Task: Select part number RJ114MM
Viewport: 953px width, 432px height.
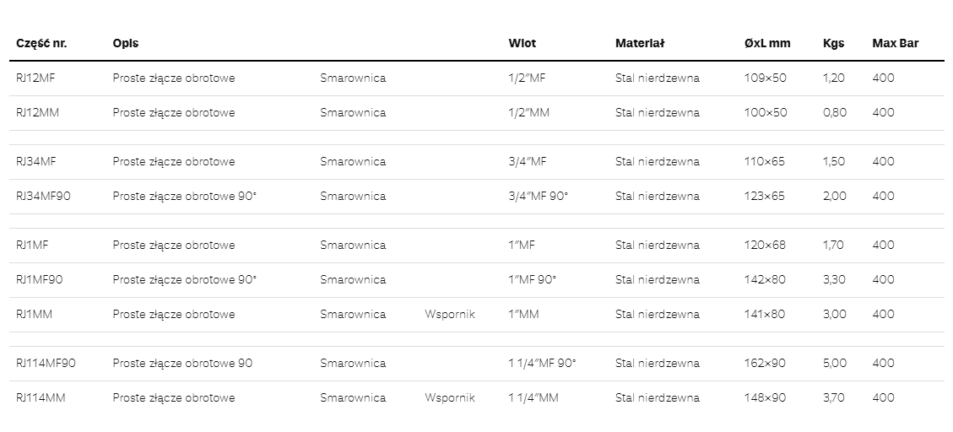Action: (41, 397)
